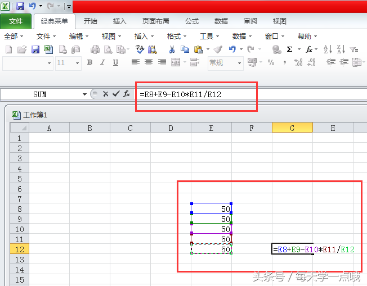
Task: Click the Insert Function fx toolbar icon
Action: pyautogui.click(x=309, y=49)
